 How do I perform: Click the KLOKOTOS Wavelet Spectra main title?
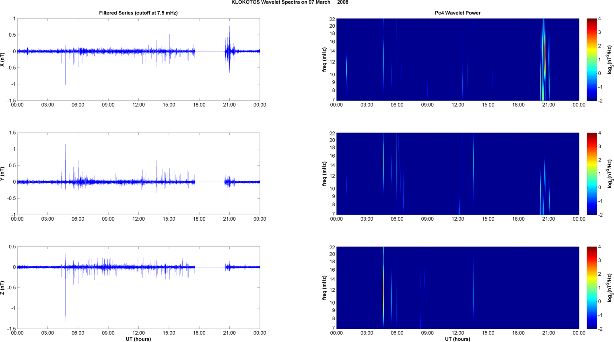click(x=290, y=2)
